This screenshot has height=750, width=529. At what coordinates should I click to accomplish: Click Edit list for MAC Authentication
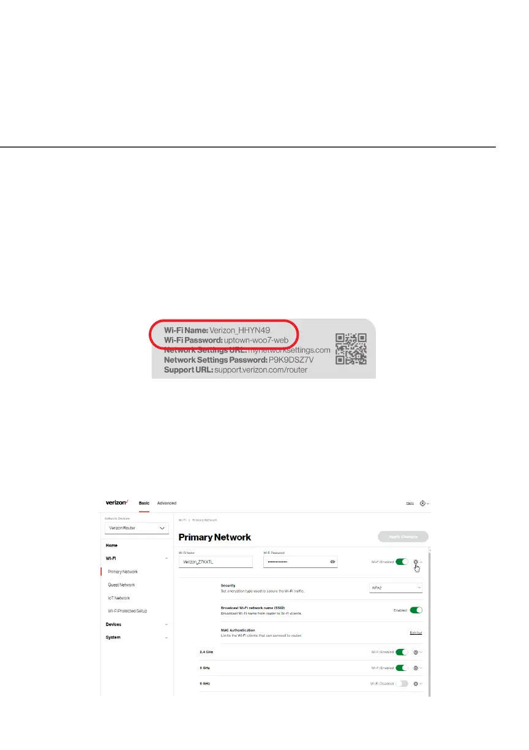tap(416, 632)
